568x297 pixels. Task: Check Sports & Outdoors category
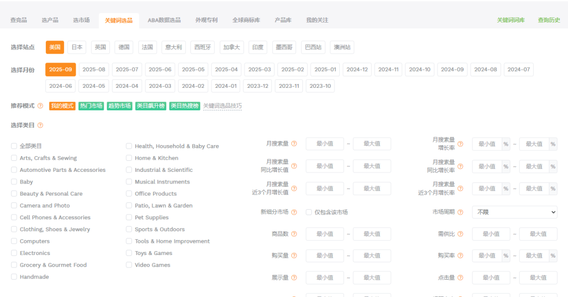pos(129,229)
